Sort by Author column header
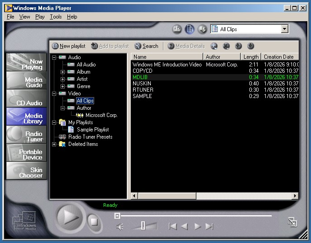 coord(222,57)
